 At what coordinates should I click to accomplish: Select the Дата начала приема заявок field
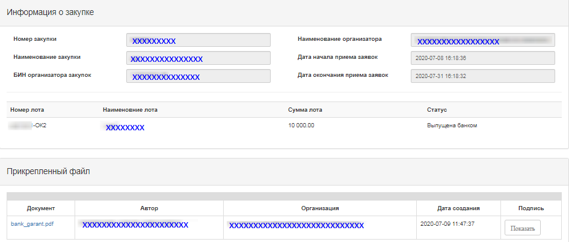point(482,58)
